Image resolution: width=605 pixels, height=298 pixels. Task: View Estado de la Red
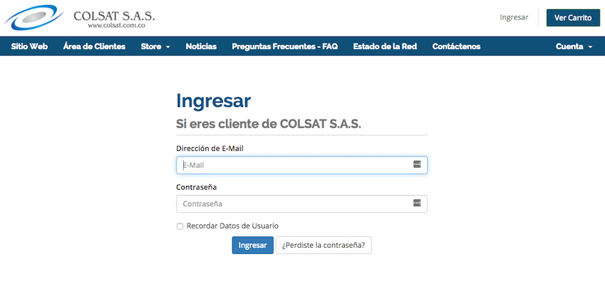(385, 46)
